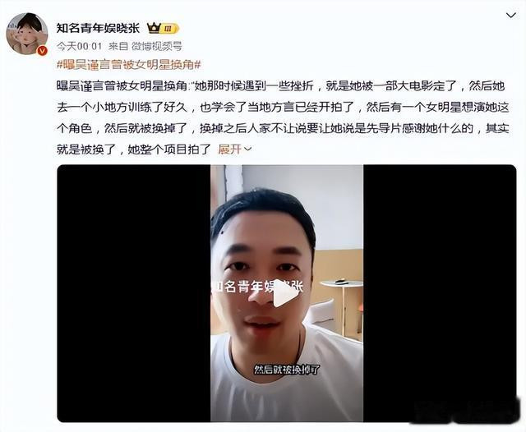The image size is (526, 432).
Task: Click the 知名青年娱晓张 watermark on the video
Action: tap(257, 287)
